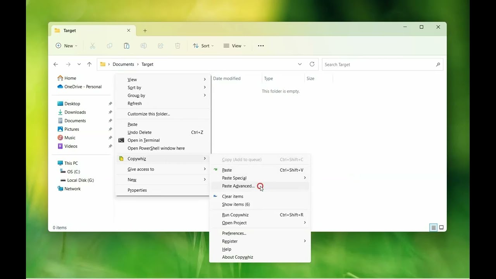Open the See more ellipsis menu
This screenshot has width=496, height=279.
(x=261, y=46)
